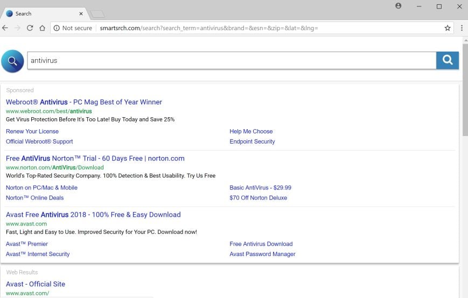Open Norton on PC/Mac & Mobile link
Screen dimensions: 468x298
42,188
